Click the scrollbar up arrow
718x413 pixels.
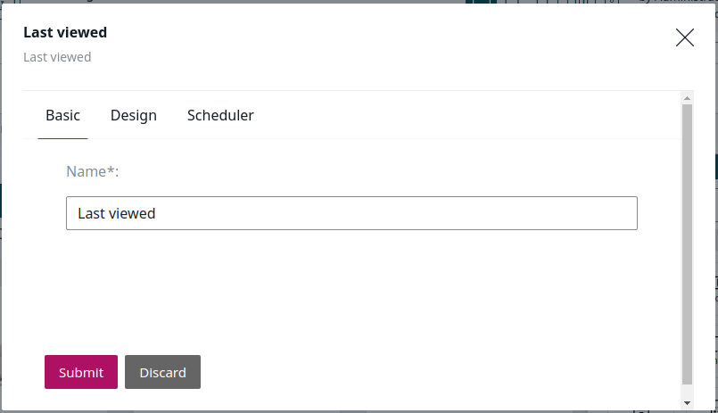687,98
